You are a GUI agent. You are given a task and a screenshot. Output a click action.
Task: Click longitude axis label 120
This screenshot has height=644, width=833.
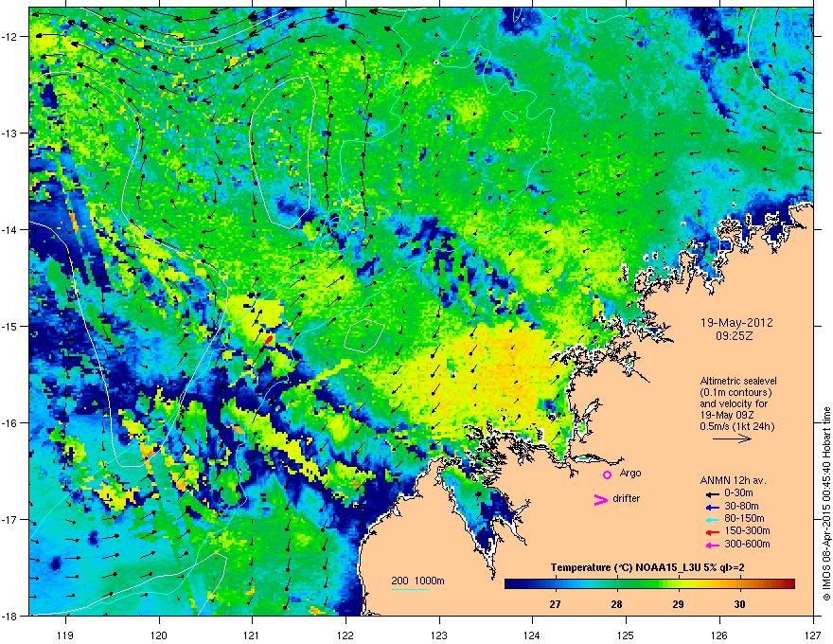[x=159, y=635]
